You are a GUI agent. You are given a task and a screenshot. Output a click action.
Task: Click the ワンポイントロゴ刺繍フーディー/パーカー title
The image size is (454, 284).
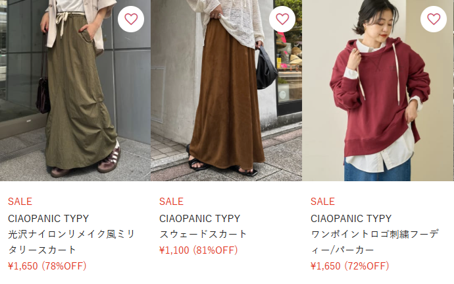pyautogui.click(x=374, y=242)
